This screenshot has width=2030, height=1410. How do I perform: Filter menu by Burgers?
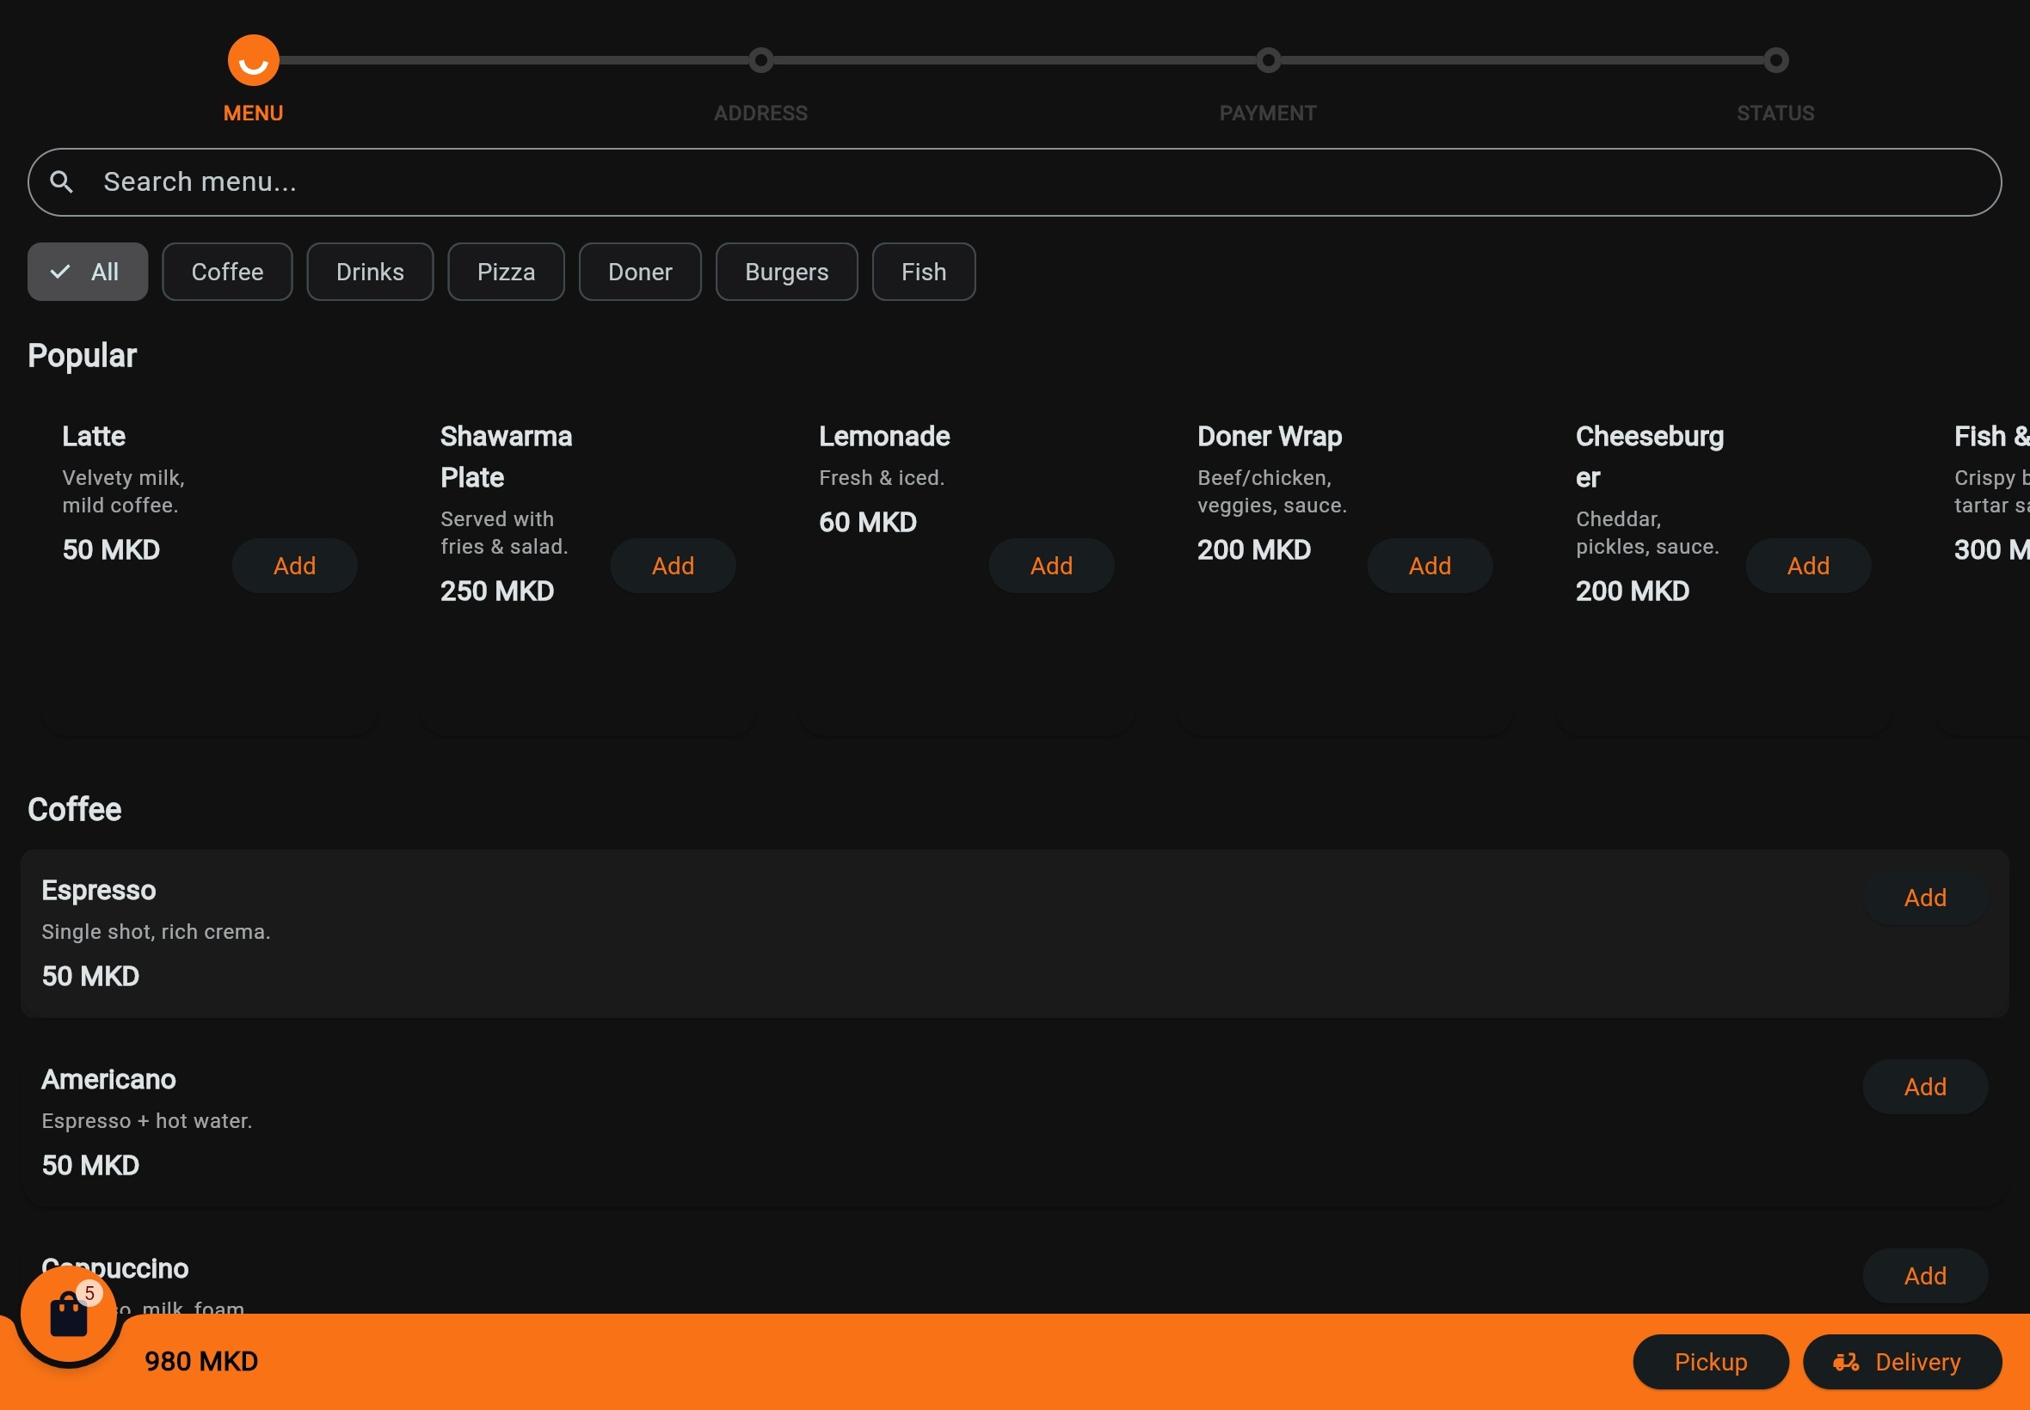point(785,272)
